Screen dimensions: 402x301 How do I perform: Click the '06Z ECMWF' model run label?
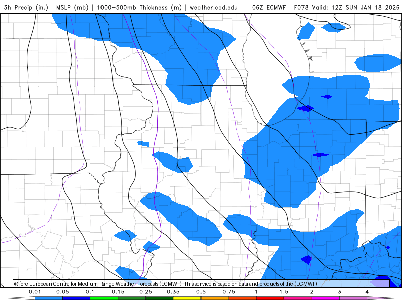(x=269, y=7)
